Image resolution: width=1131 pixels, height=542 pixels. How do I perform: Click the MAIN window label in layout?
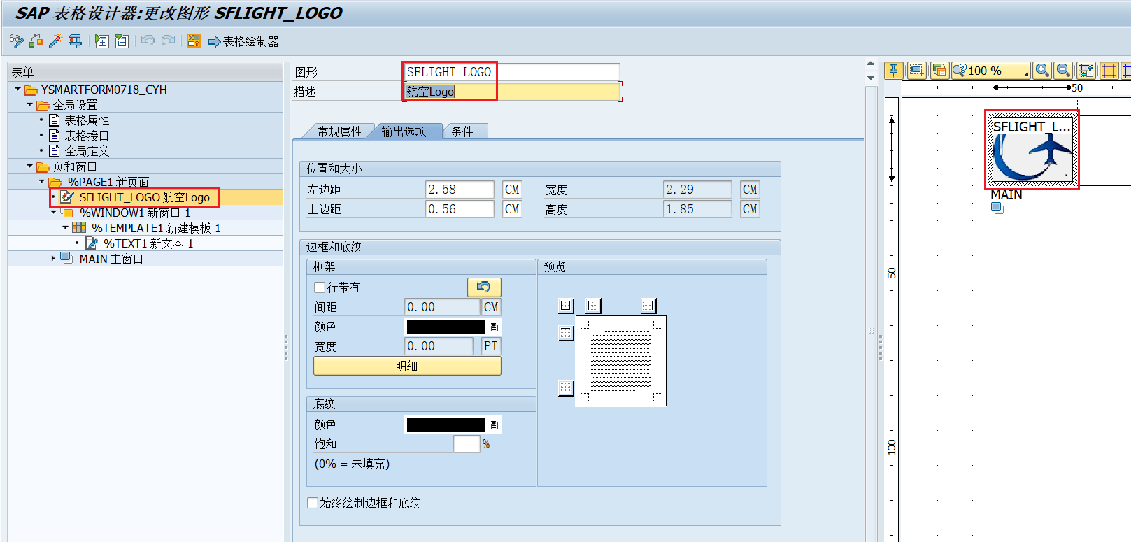1006,195
